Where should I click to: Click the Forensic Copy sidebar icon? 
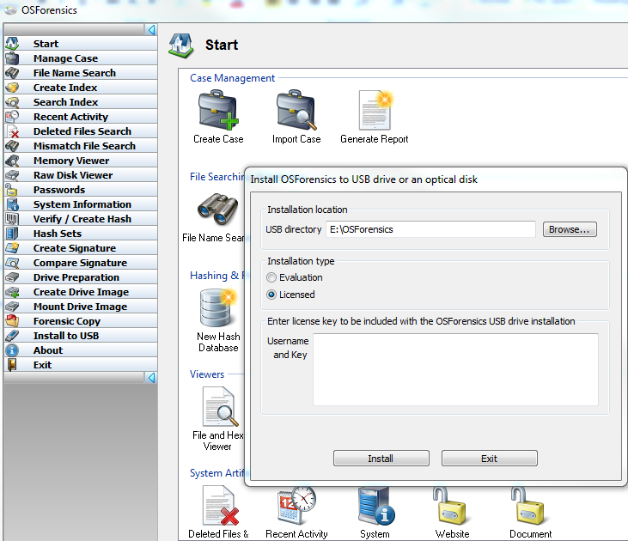[x=12, y=321]
